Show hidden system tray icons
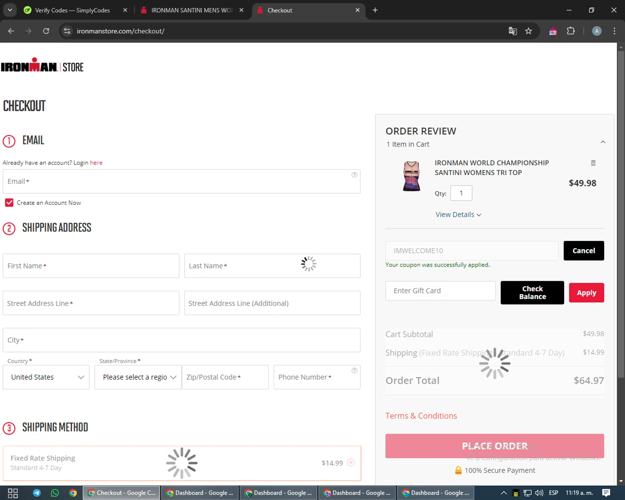This screenshot has height=500, width=625. 504,493
